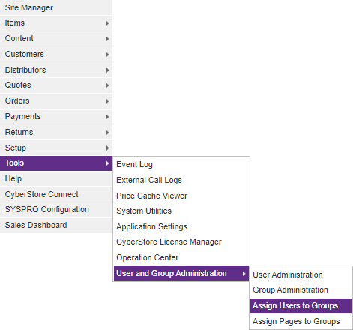Open SYSPRO Configuration
The height and width of the screenshot is (330, 353).
pos(56,210)
